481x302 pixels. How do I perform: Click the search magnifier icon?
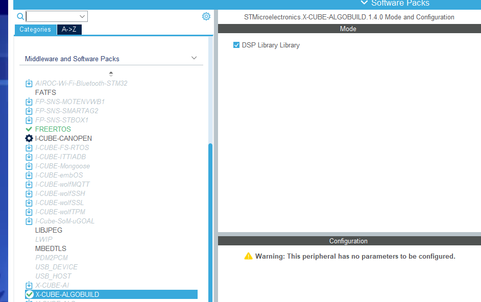(x=20, y=16)
